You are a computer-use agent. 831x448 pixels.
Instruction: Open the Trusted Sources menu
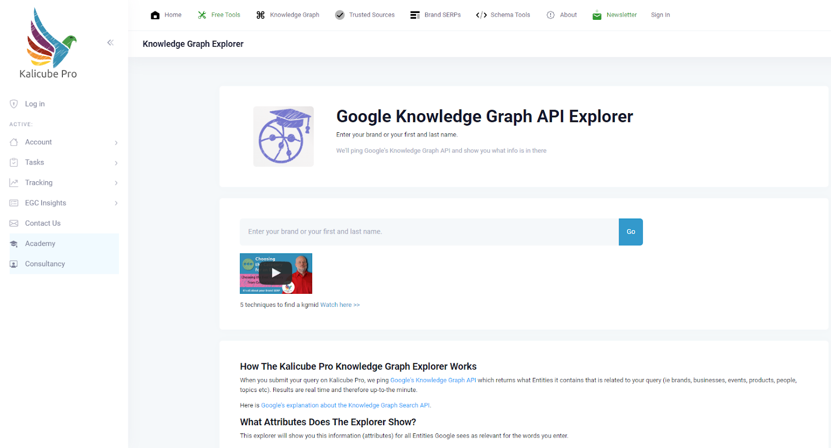[x=372, y=15]
